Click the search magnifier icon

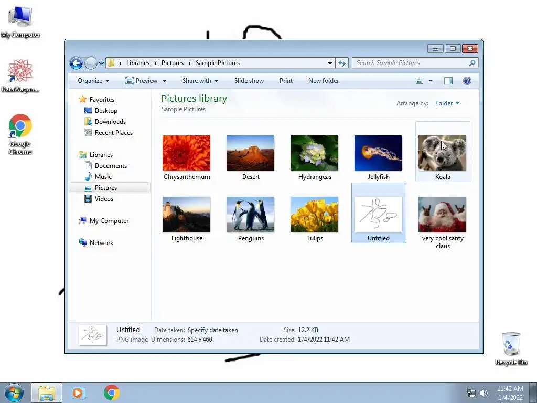[472, 63]
